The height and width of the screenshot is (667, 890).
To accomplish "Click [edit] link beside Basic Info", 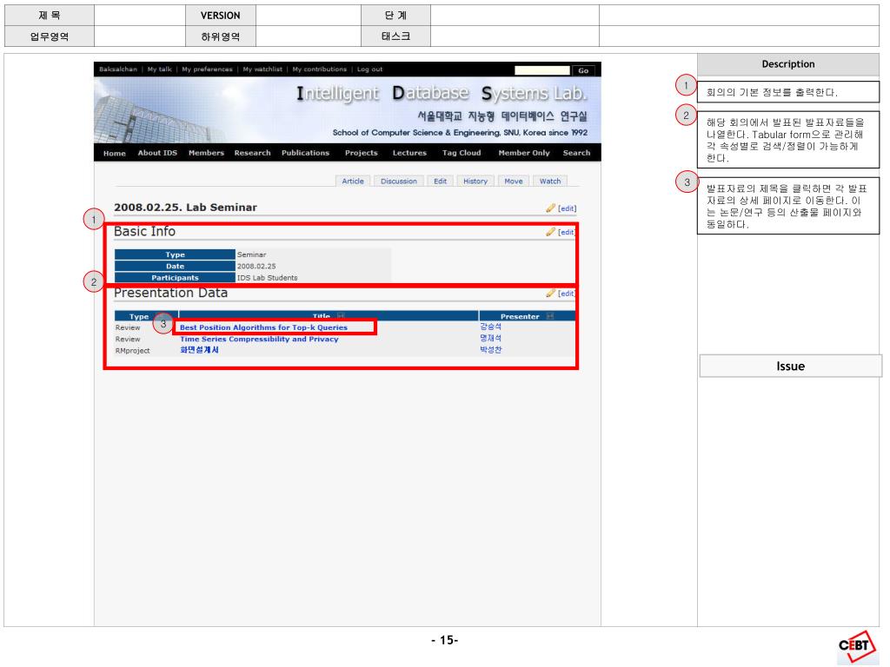I will pos(566,232).
